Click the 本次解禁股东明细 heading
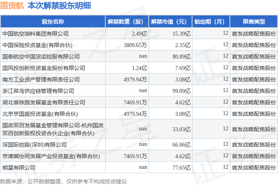The image size is (278, 185). (x=59, y=6)
